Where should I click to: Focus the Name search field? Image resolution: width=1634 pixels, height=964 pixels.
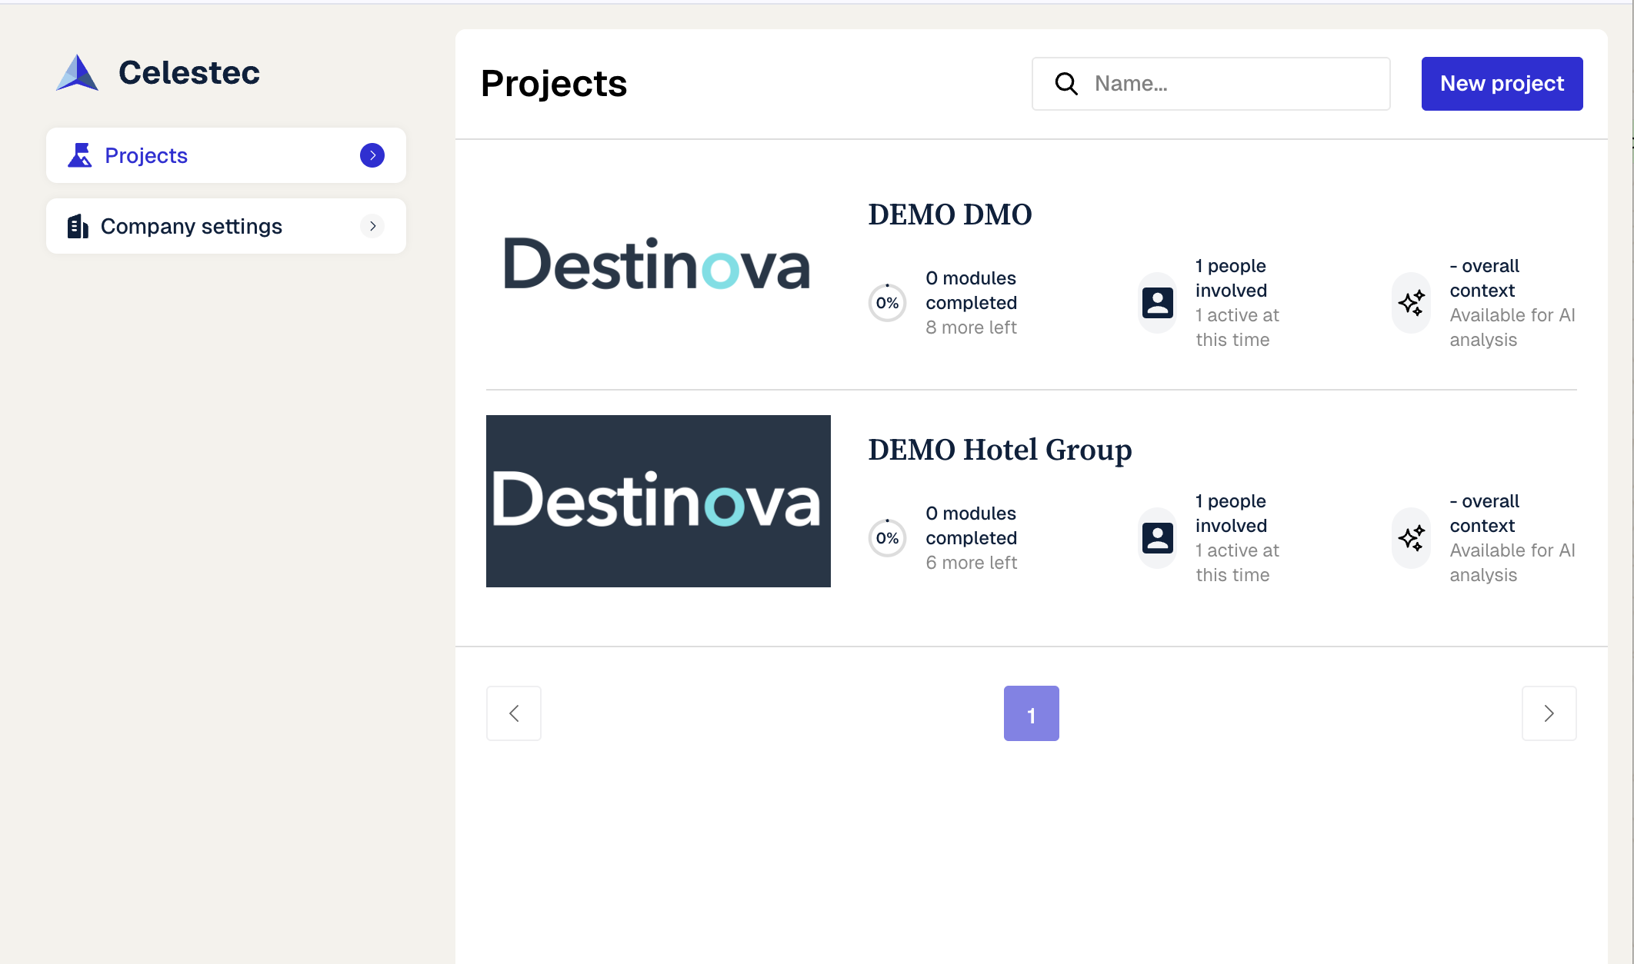tap(1211, 83)
